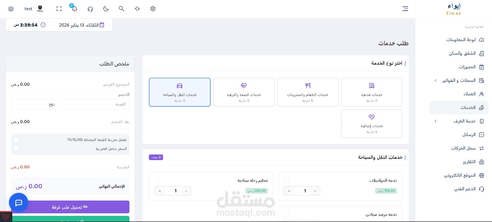The width and height of the screenshot is (492, 222).
Task: Select خدمات إضافية service type card
Action: 371,124
